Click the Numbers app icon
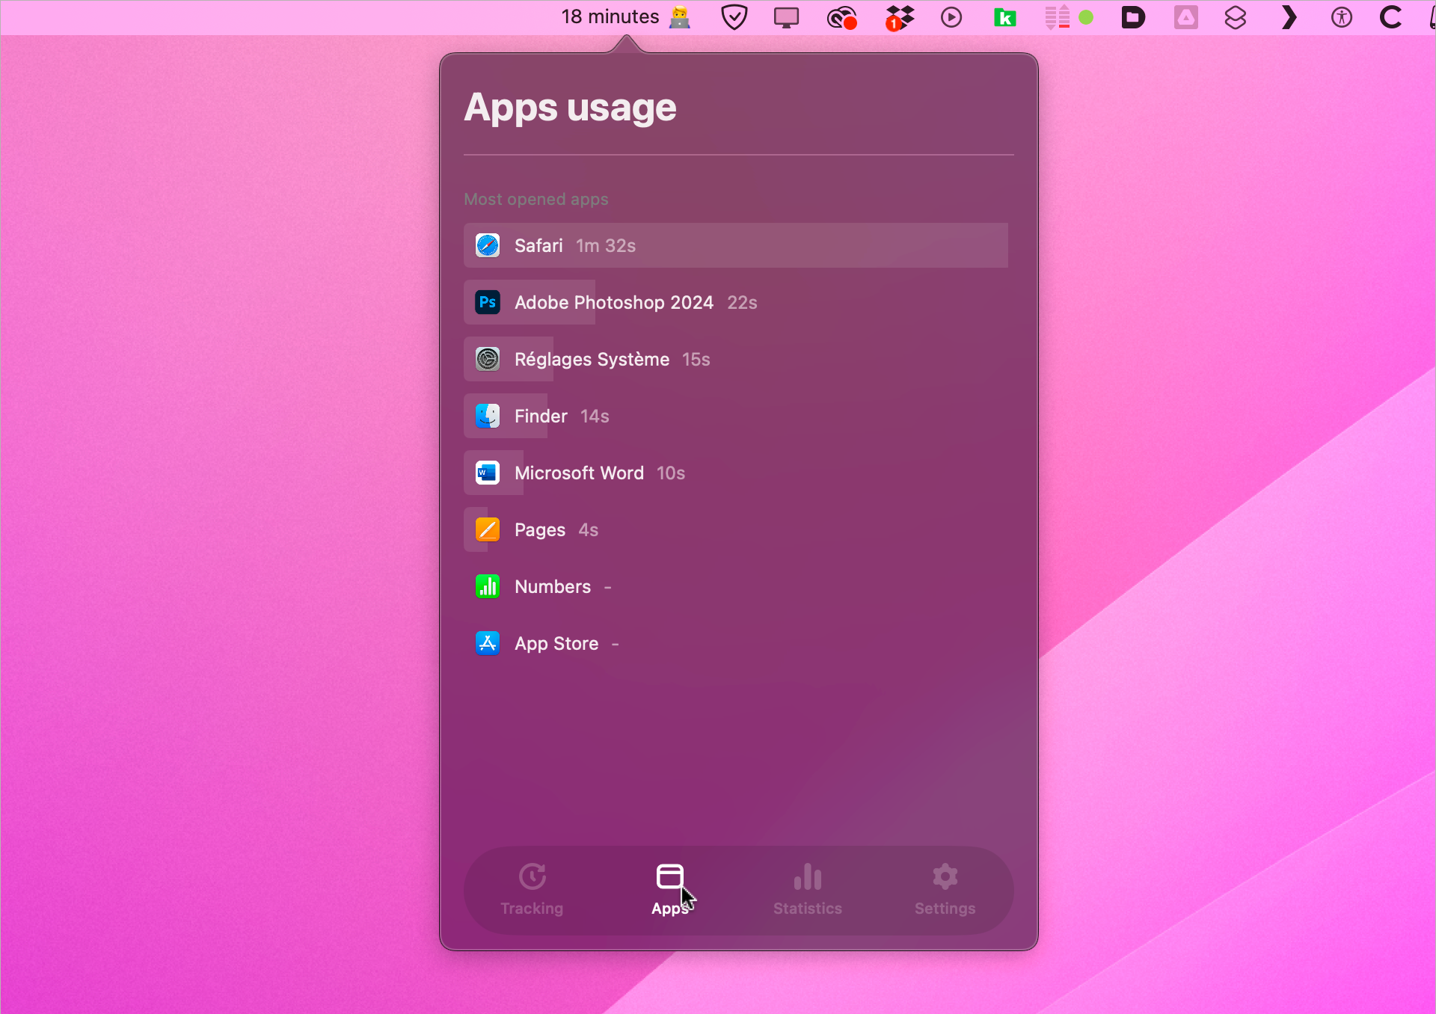The height and width of the screenshot is (1014, 1436). pyautogui.click(x=488, y=587)
